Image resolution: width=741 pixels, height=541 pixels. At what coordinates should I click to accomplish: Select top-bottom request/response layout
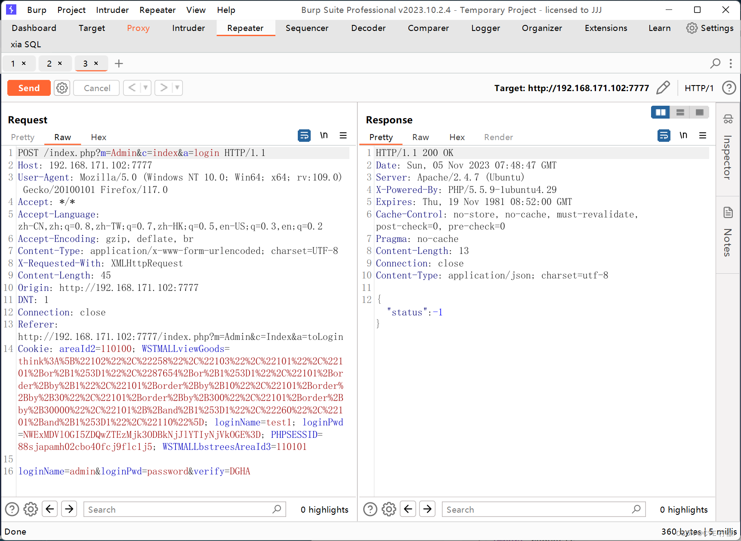tap(680, 112)
